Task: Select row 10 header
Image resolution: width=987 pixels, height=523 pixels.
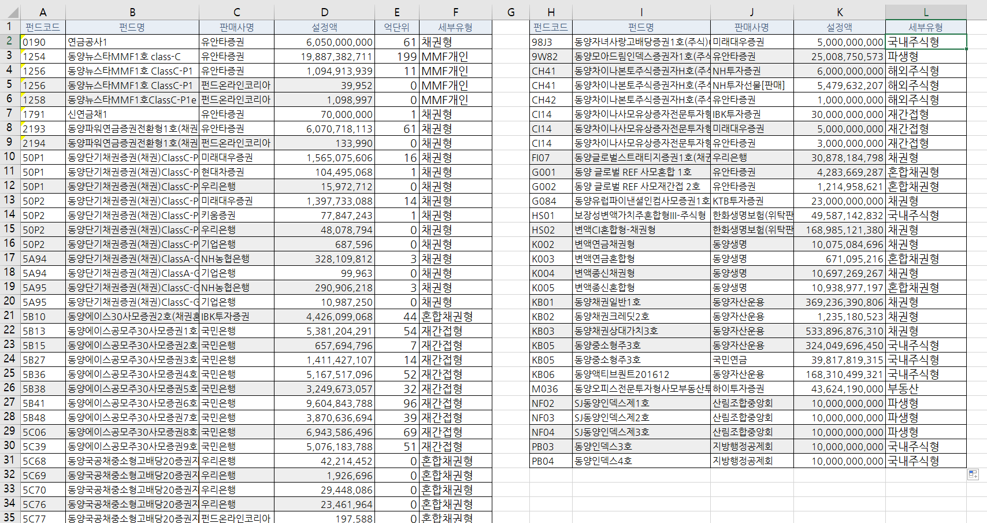Action: [10, 157]
